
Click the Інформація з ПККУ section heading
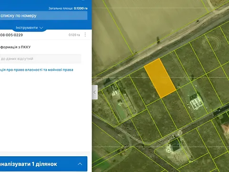(x=15, y=47)
